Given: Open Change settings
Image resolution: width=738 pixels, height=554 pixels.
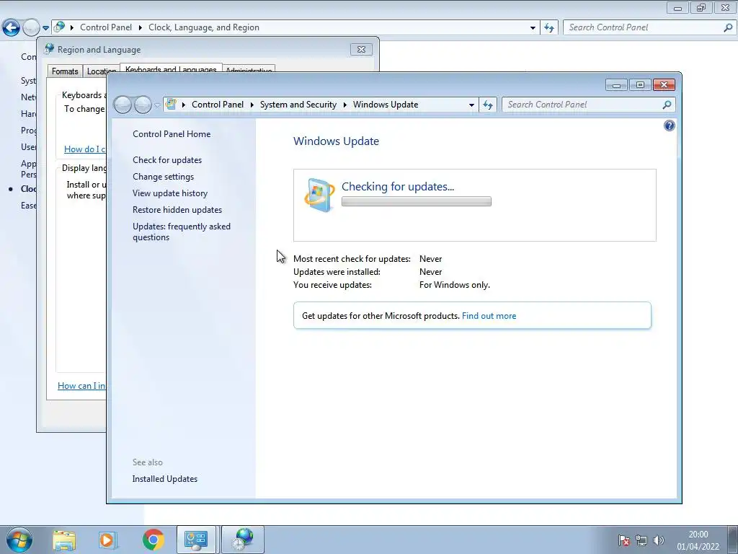Looking at the screenshot, I should 163,176.
